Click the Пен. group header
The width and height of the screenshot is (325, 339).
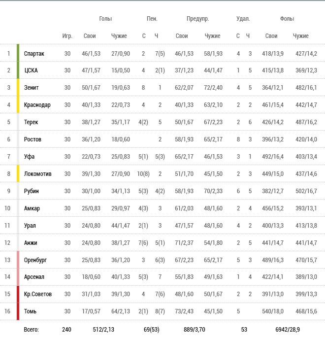(x=152, y=19)
